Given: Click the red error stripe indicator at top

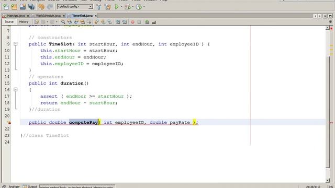Looking at the screenshot, I should coord(331,28).
